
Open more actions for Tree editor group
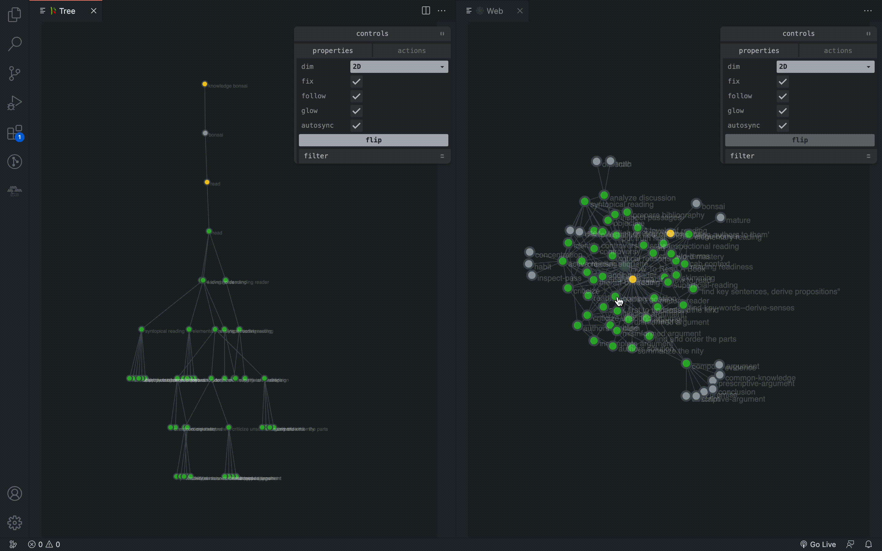pyautogui.click(x=442, y=11)
